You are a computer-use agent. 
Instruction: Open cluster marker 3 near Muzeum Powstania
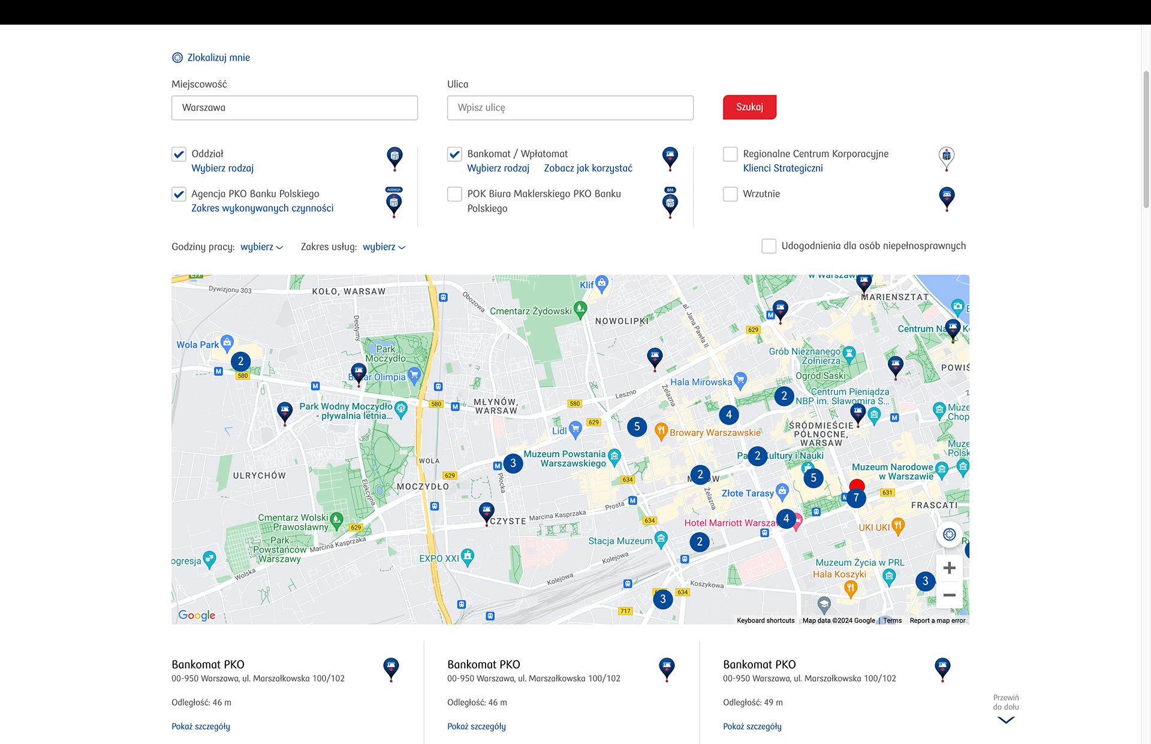[x=513, y=463]
